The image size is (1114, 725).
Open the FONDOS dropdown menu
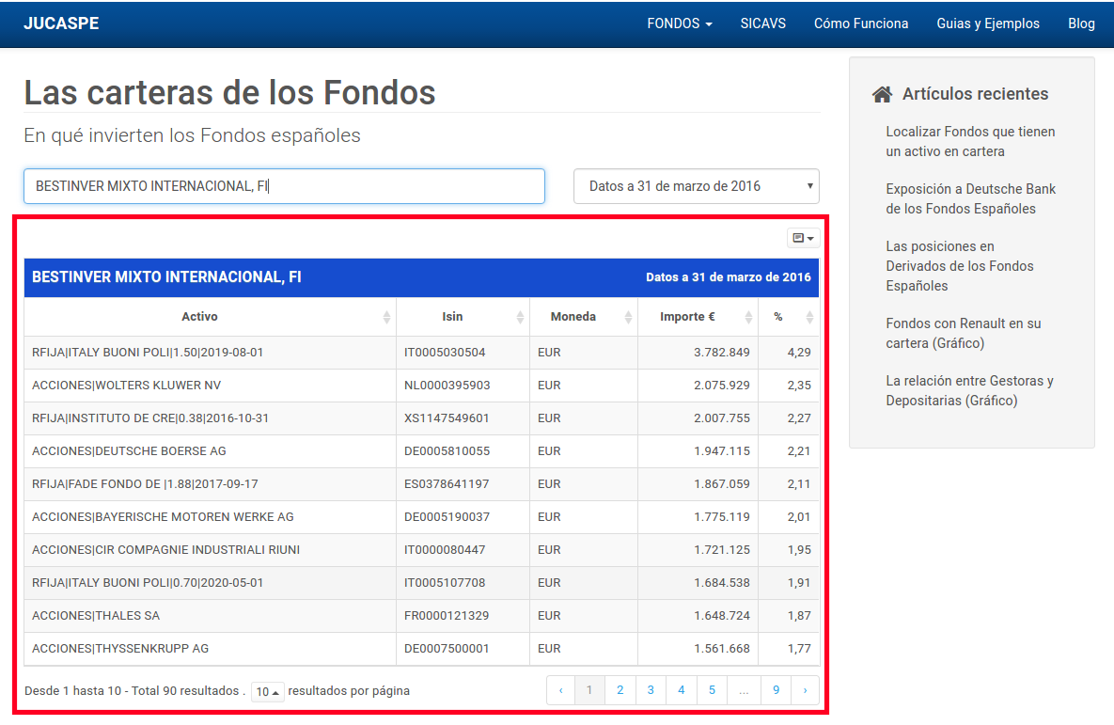click(679, 24)
